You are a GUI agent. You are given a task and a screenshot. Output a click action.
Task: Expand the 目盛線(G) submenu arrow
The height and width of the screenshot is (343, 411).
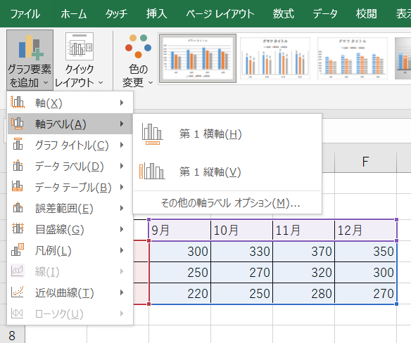pos(122,229)
